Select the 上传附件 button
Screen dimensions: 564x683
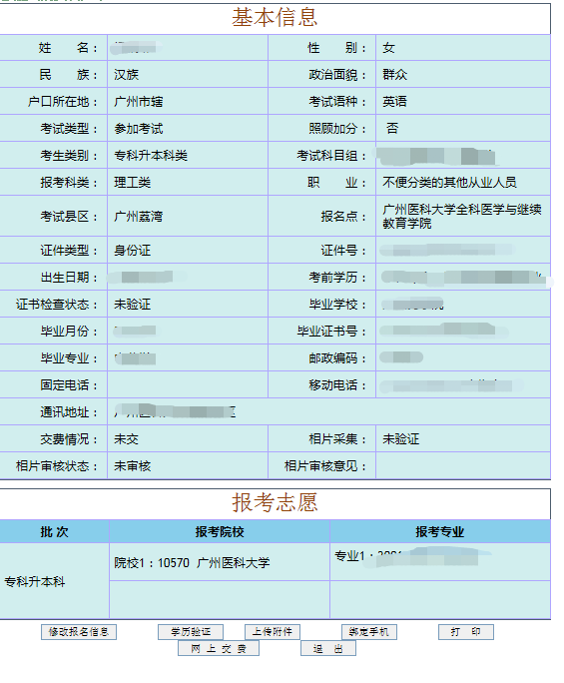pyautogui.click(x=273, y=632)
